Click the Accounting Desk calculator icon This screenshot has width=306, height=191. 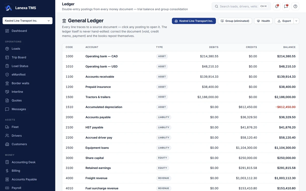[7, 162]
